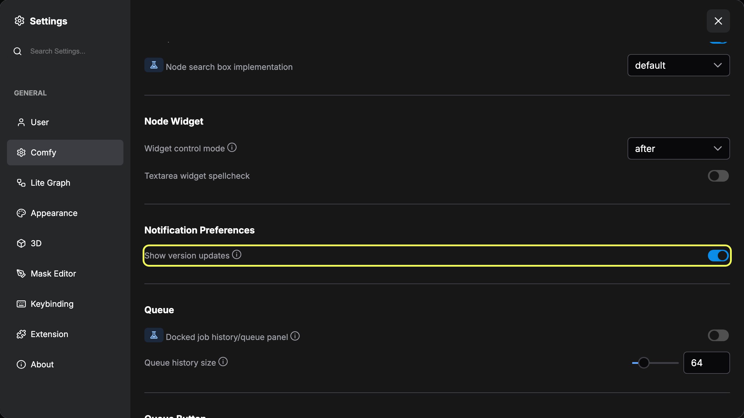The height and width of the screenshot is (418, 744).
Task: Click chevron arrow on 'default' dropdown
Action: 718,65
